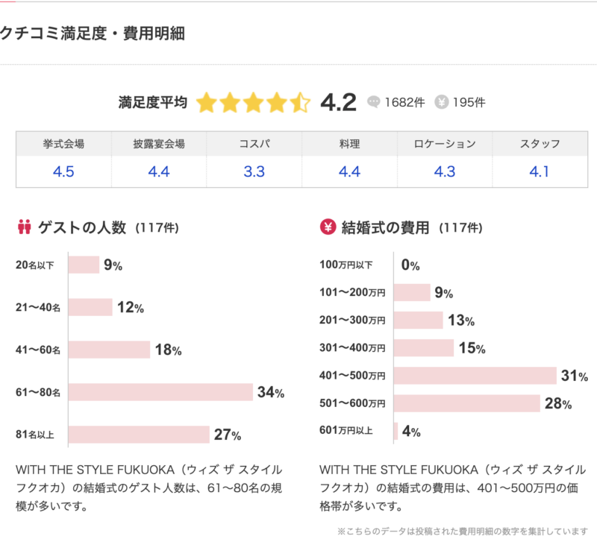Image resolution: width=597 pixels, height=539 pixels.
Task: Select the 501〜600万円 28% cost bar
Action: [466, 403]
